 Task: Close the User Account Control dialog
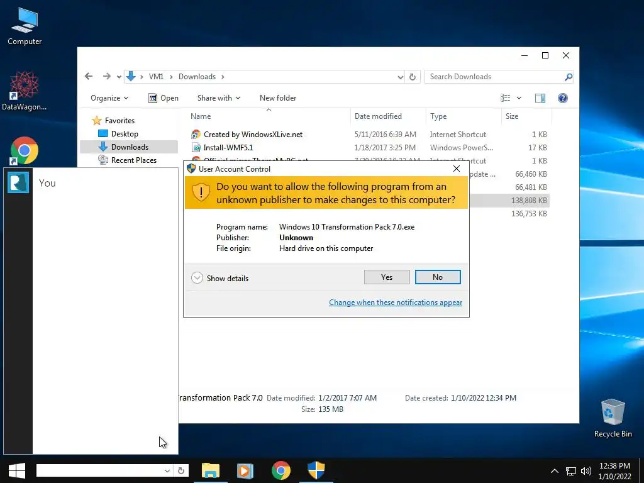pos(457,169)
